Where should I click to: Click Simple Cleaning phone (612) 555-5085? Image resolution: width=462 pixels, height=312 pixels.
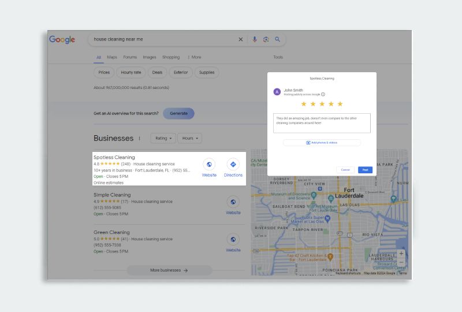pyautogui.click(x=107, y=207)
